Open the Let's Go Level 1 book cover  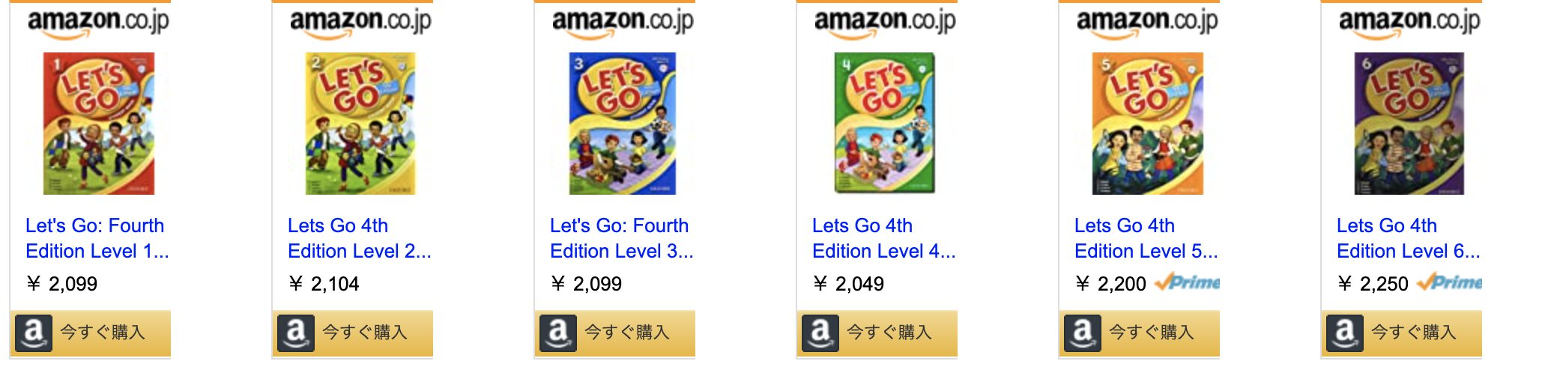coord(98,124)
